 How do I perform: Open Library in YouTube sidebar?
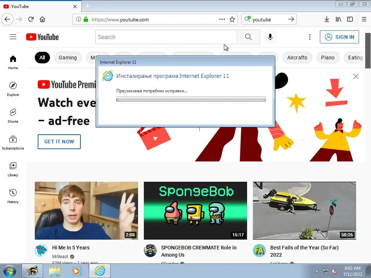[13, 169]
